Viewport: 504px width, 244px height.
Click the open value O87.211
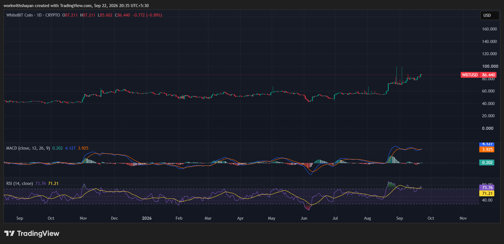pyautogui.click(x=70, y=15)
